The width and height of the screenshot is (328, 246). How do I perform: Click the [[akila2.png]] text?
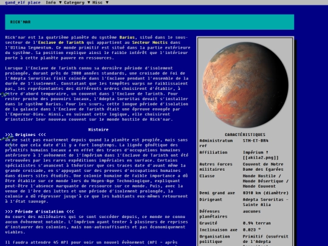(261, 157)
